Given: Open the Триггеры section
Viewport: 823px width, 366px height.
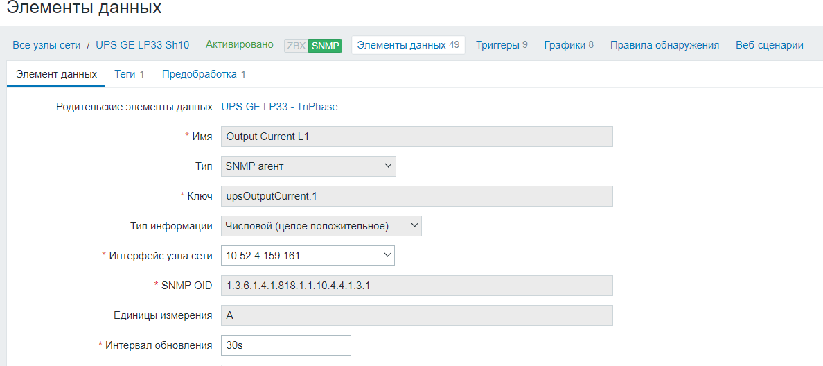Looking at the screenshot, I should click(x=502, y=45).
